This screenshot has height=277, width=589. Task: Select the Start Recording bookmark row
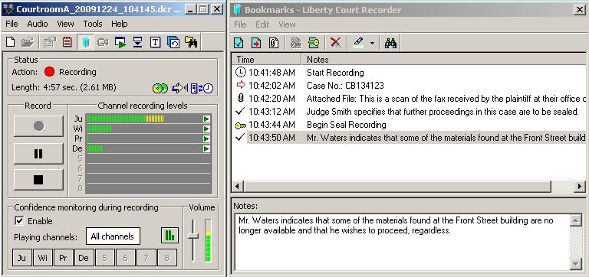pyautogui.click(x=408, y=73)
